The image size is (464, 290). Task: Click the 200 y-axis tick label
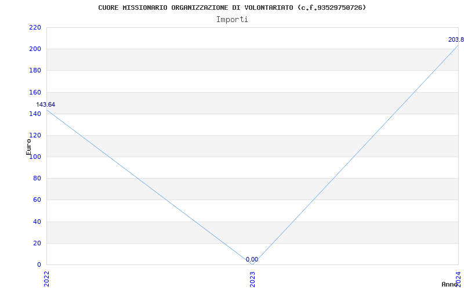pos(35,49)
